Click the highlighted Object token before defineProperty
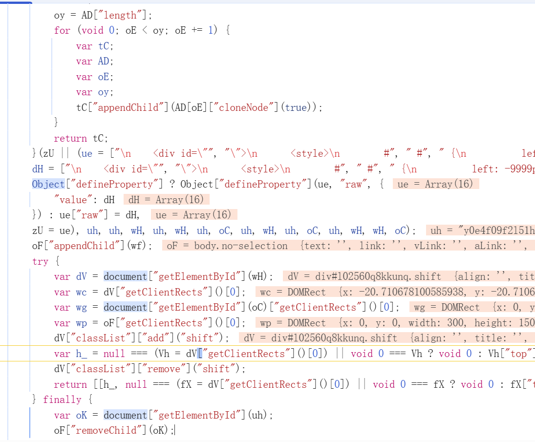Image resolution: width=535 pixels, height=442 pixels. pos(48,184)
